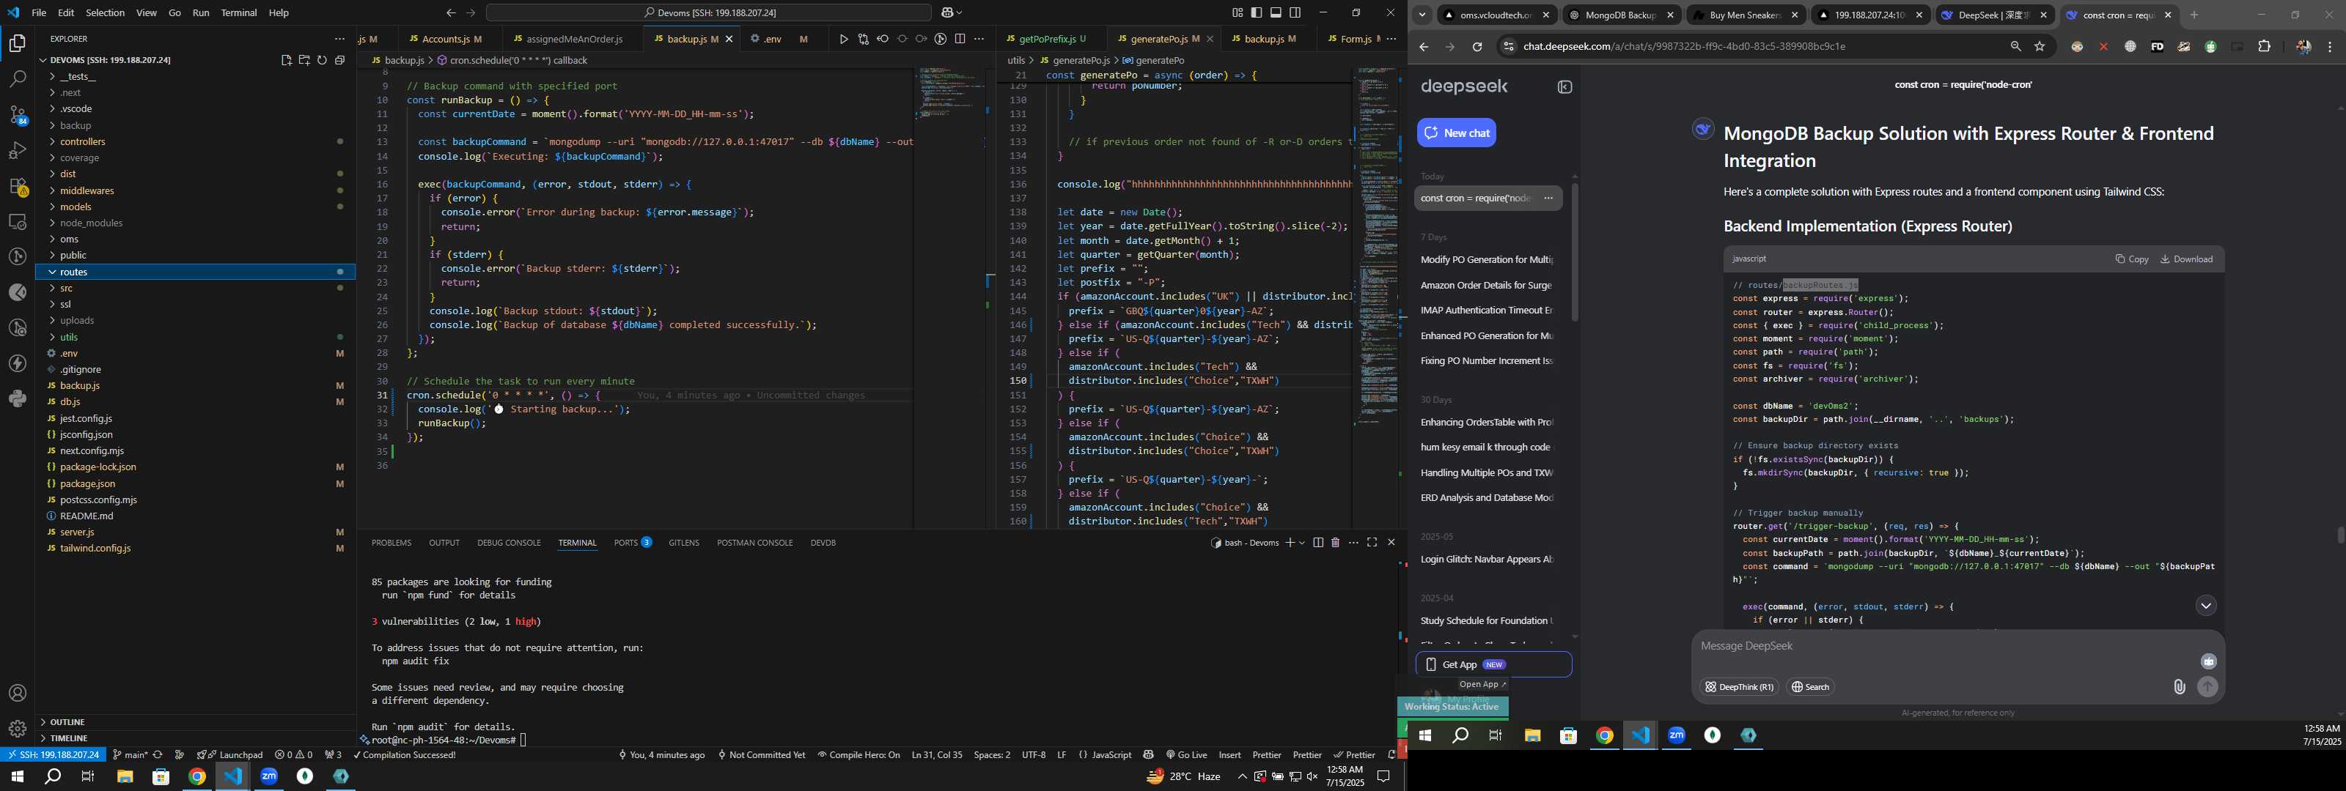Screen dimensions: 2346x791
Task: Collapse all folders in Explorer
Action: tap(339, 60)
